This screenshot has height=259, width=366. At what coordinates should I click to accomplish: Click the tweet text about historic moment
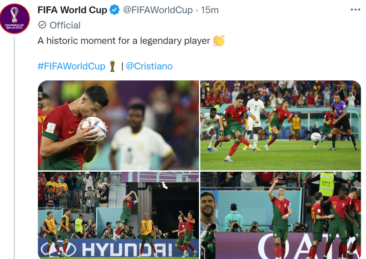pyautogui.click(x=124, y=41)
